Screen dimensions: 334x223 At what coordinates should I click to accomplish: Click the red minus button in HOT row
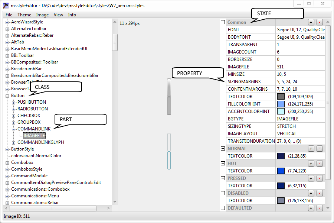click(320, 164)
